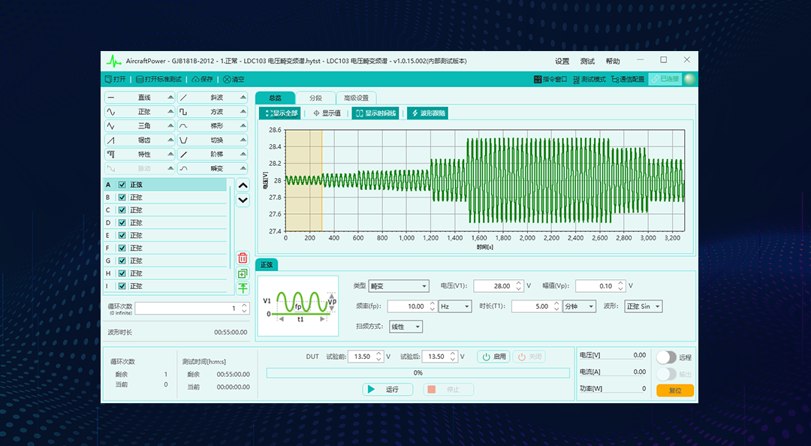Move selected segment up with up arrow
The height and width of the screenshot is (446, 811).
243,185
